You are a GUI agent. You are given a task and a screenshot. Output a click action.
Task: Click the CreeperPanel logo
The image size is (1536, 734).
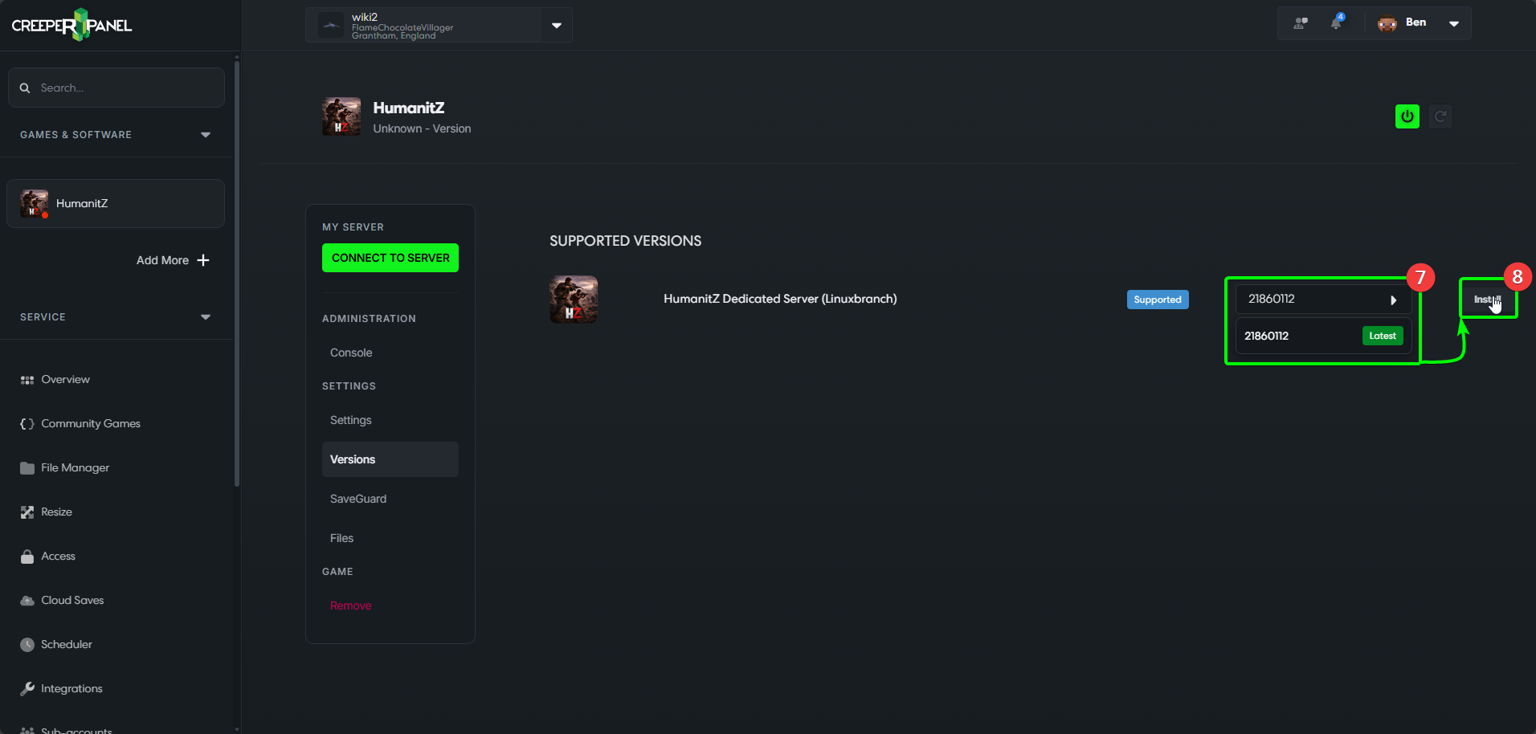tap(72, 25)
